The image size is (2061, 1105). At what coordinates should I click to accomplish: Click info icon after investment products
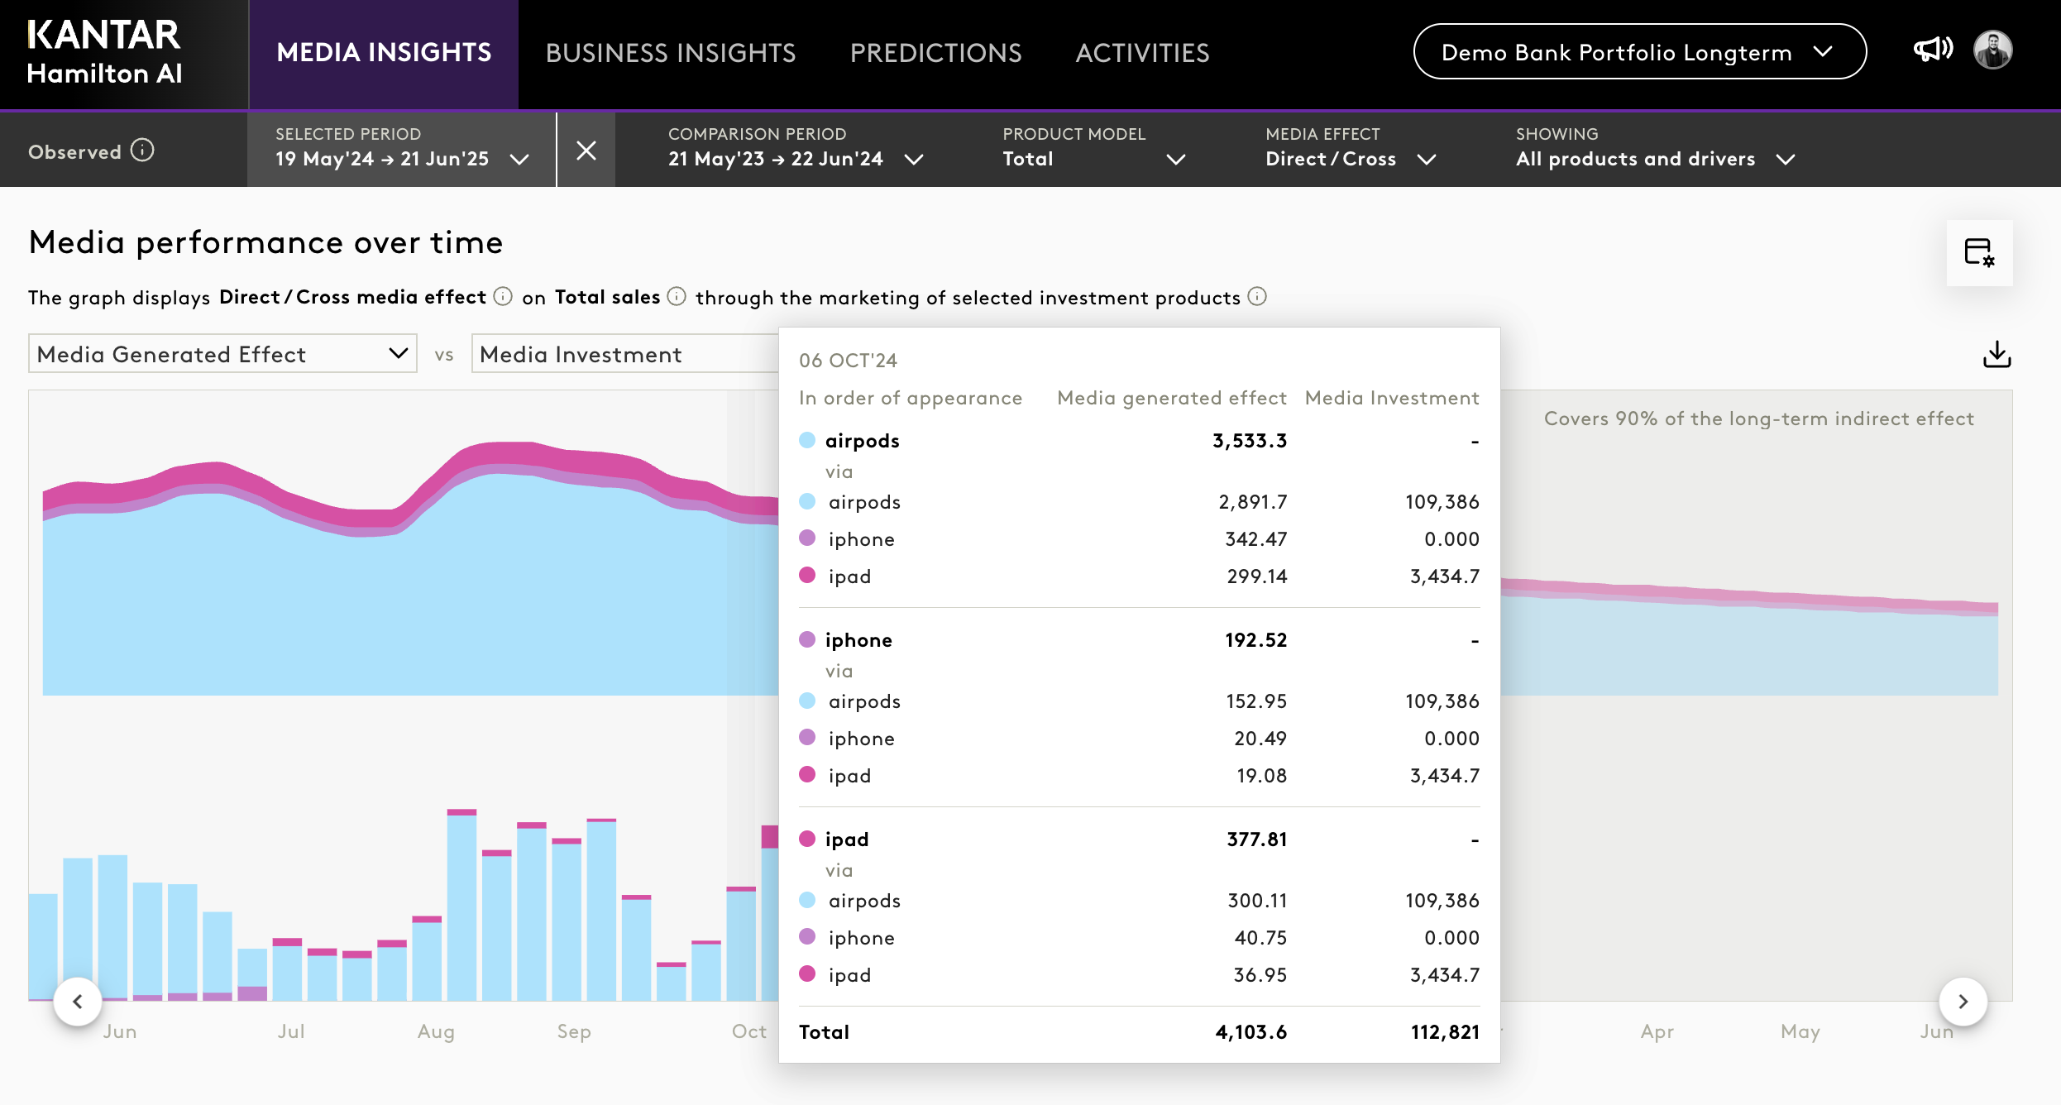[x=1257, y=296]
